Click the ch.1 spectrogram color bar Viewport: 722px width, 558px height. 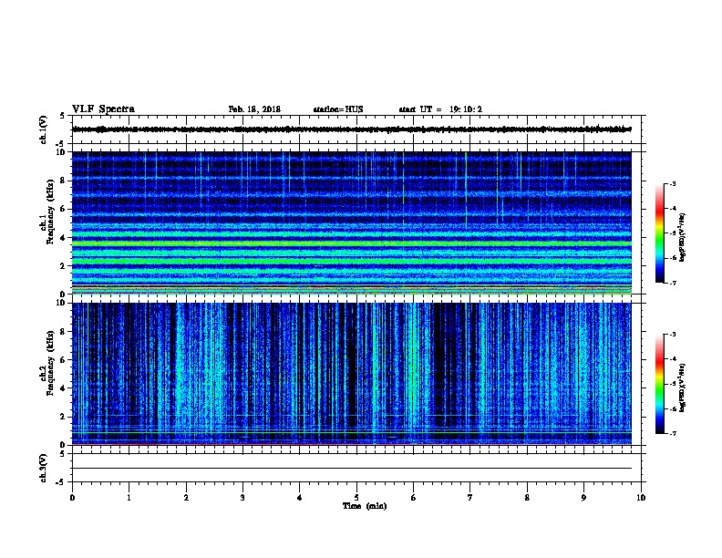[x=660, y=233]
